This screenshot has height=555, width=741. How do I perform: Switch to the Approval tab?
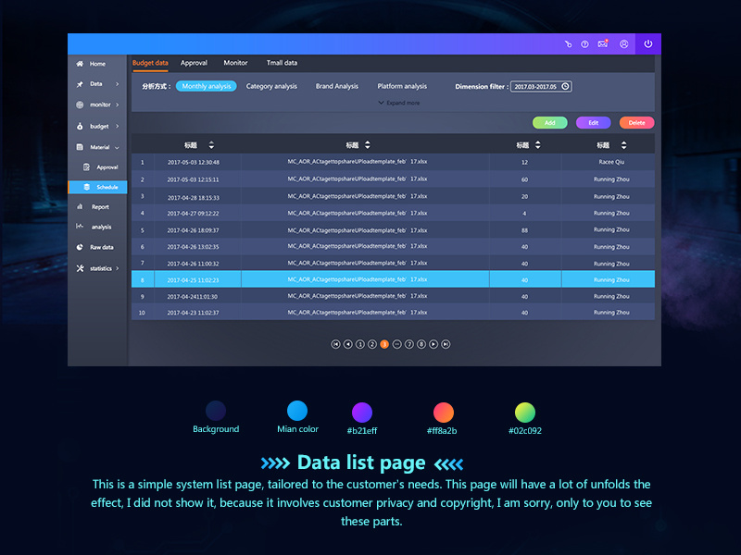(194, 63)
